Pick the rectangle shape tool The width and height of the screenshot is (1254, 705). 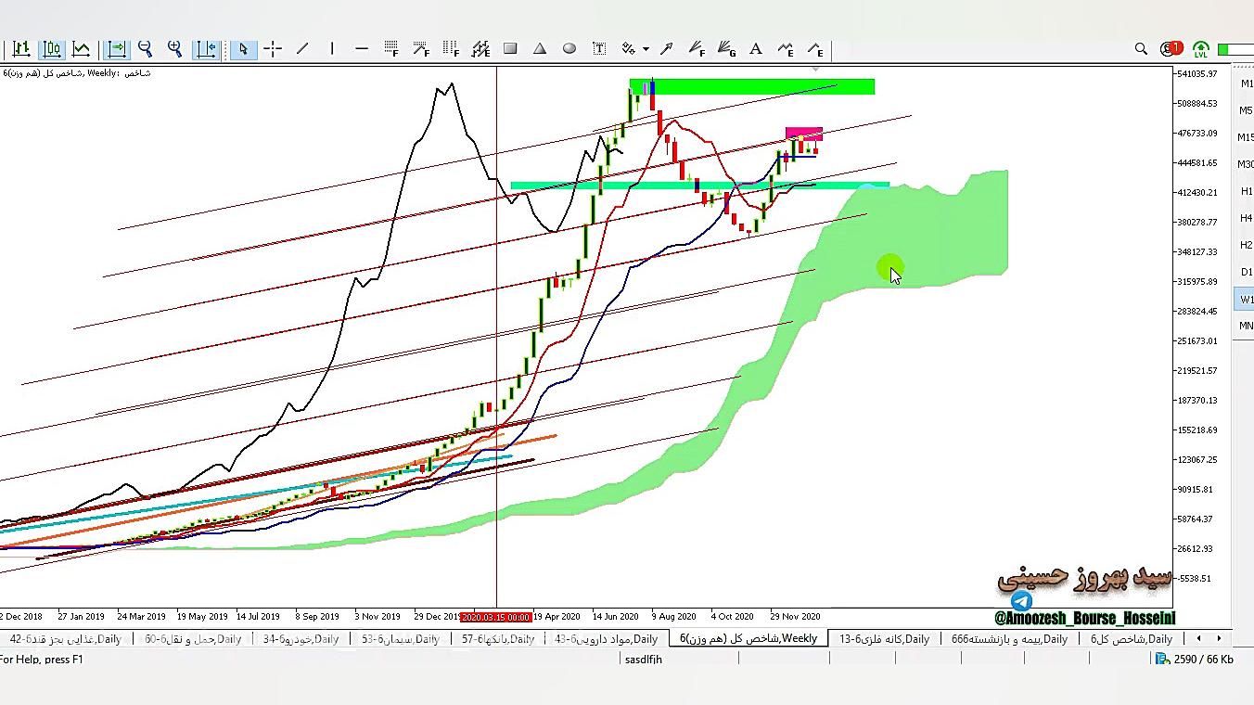point(510,49)
